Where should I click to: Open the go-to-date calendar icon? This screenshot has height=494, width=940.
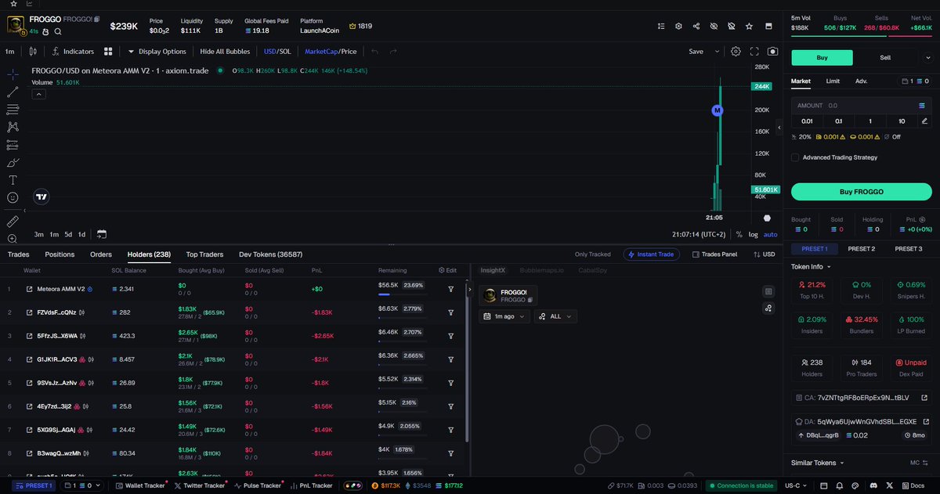tap(102, 234)
